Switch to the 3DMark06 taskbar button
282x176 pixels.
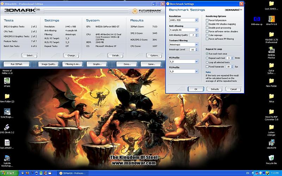pyautogui.click(x=73, y=173)
